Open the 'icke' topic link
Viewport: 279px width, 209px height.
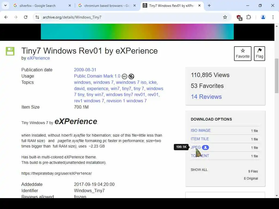pos(153,82)
